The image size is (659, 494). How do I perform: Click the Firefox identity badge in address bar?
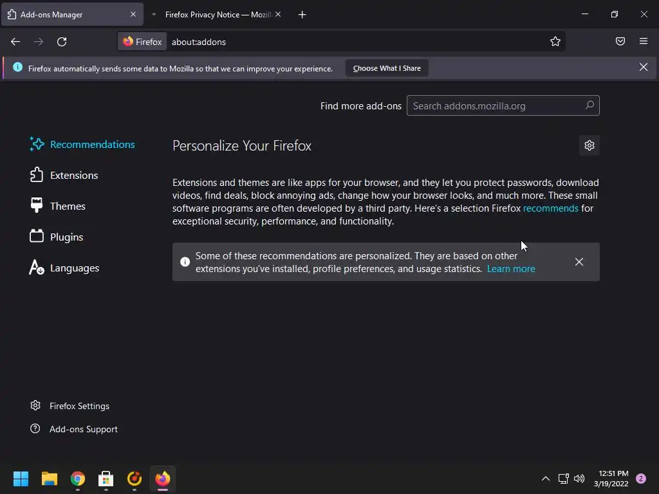(x=142, y=42)
